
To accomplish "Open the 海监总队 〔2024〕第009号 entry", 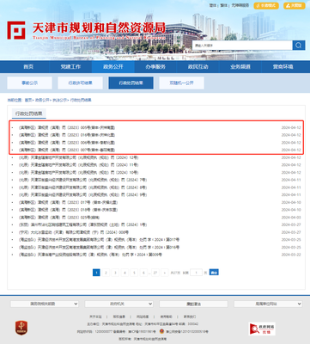I will (x=90, y=255).
